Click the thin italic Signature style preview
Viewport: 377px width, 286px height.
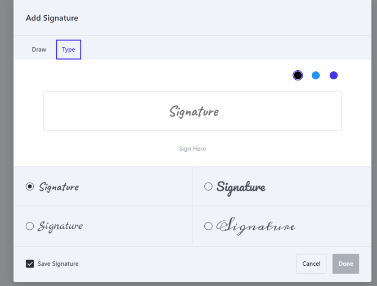pos(60,226)
